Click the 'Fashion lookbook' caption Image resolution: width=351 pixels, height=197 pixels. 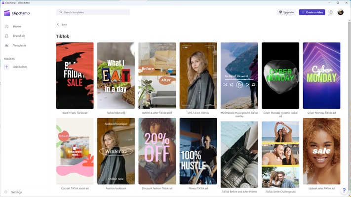click(116, 188)
